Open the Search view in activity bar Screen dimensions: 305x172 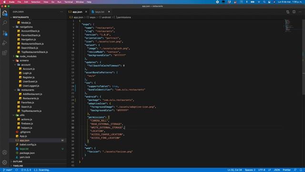click(x=4, y=23)
